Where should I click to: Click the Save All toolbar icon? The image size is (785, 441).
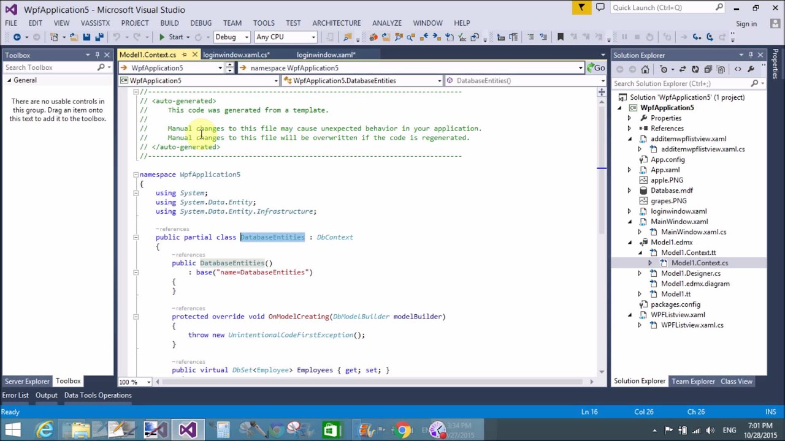(99, 37)
